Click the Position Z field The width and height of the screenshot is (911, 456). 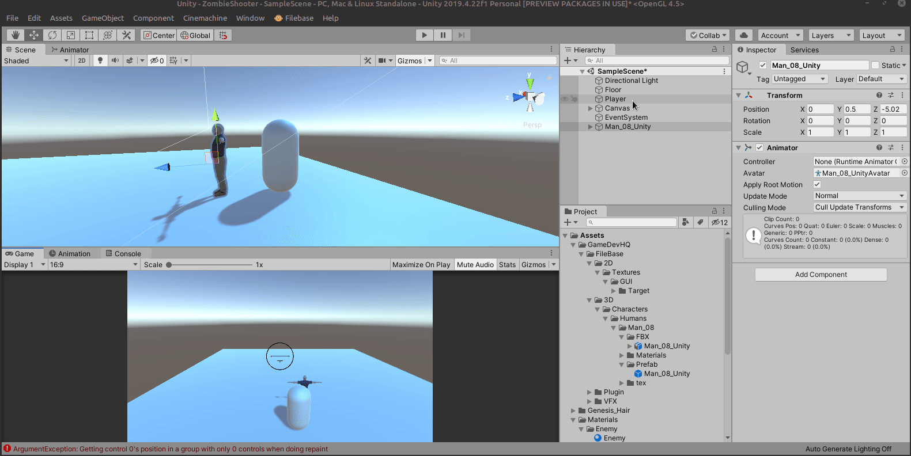pos(893,109)
